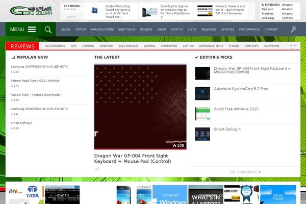
Task: Open Fastest Tube – Youtube Downloader review
Action: [x=36, y=95]
